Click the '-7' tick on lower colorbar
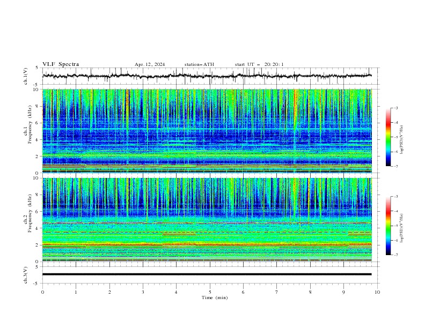The height and width of the screenshot is (328, 425). click(395, 255)
